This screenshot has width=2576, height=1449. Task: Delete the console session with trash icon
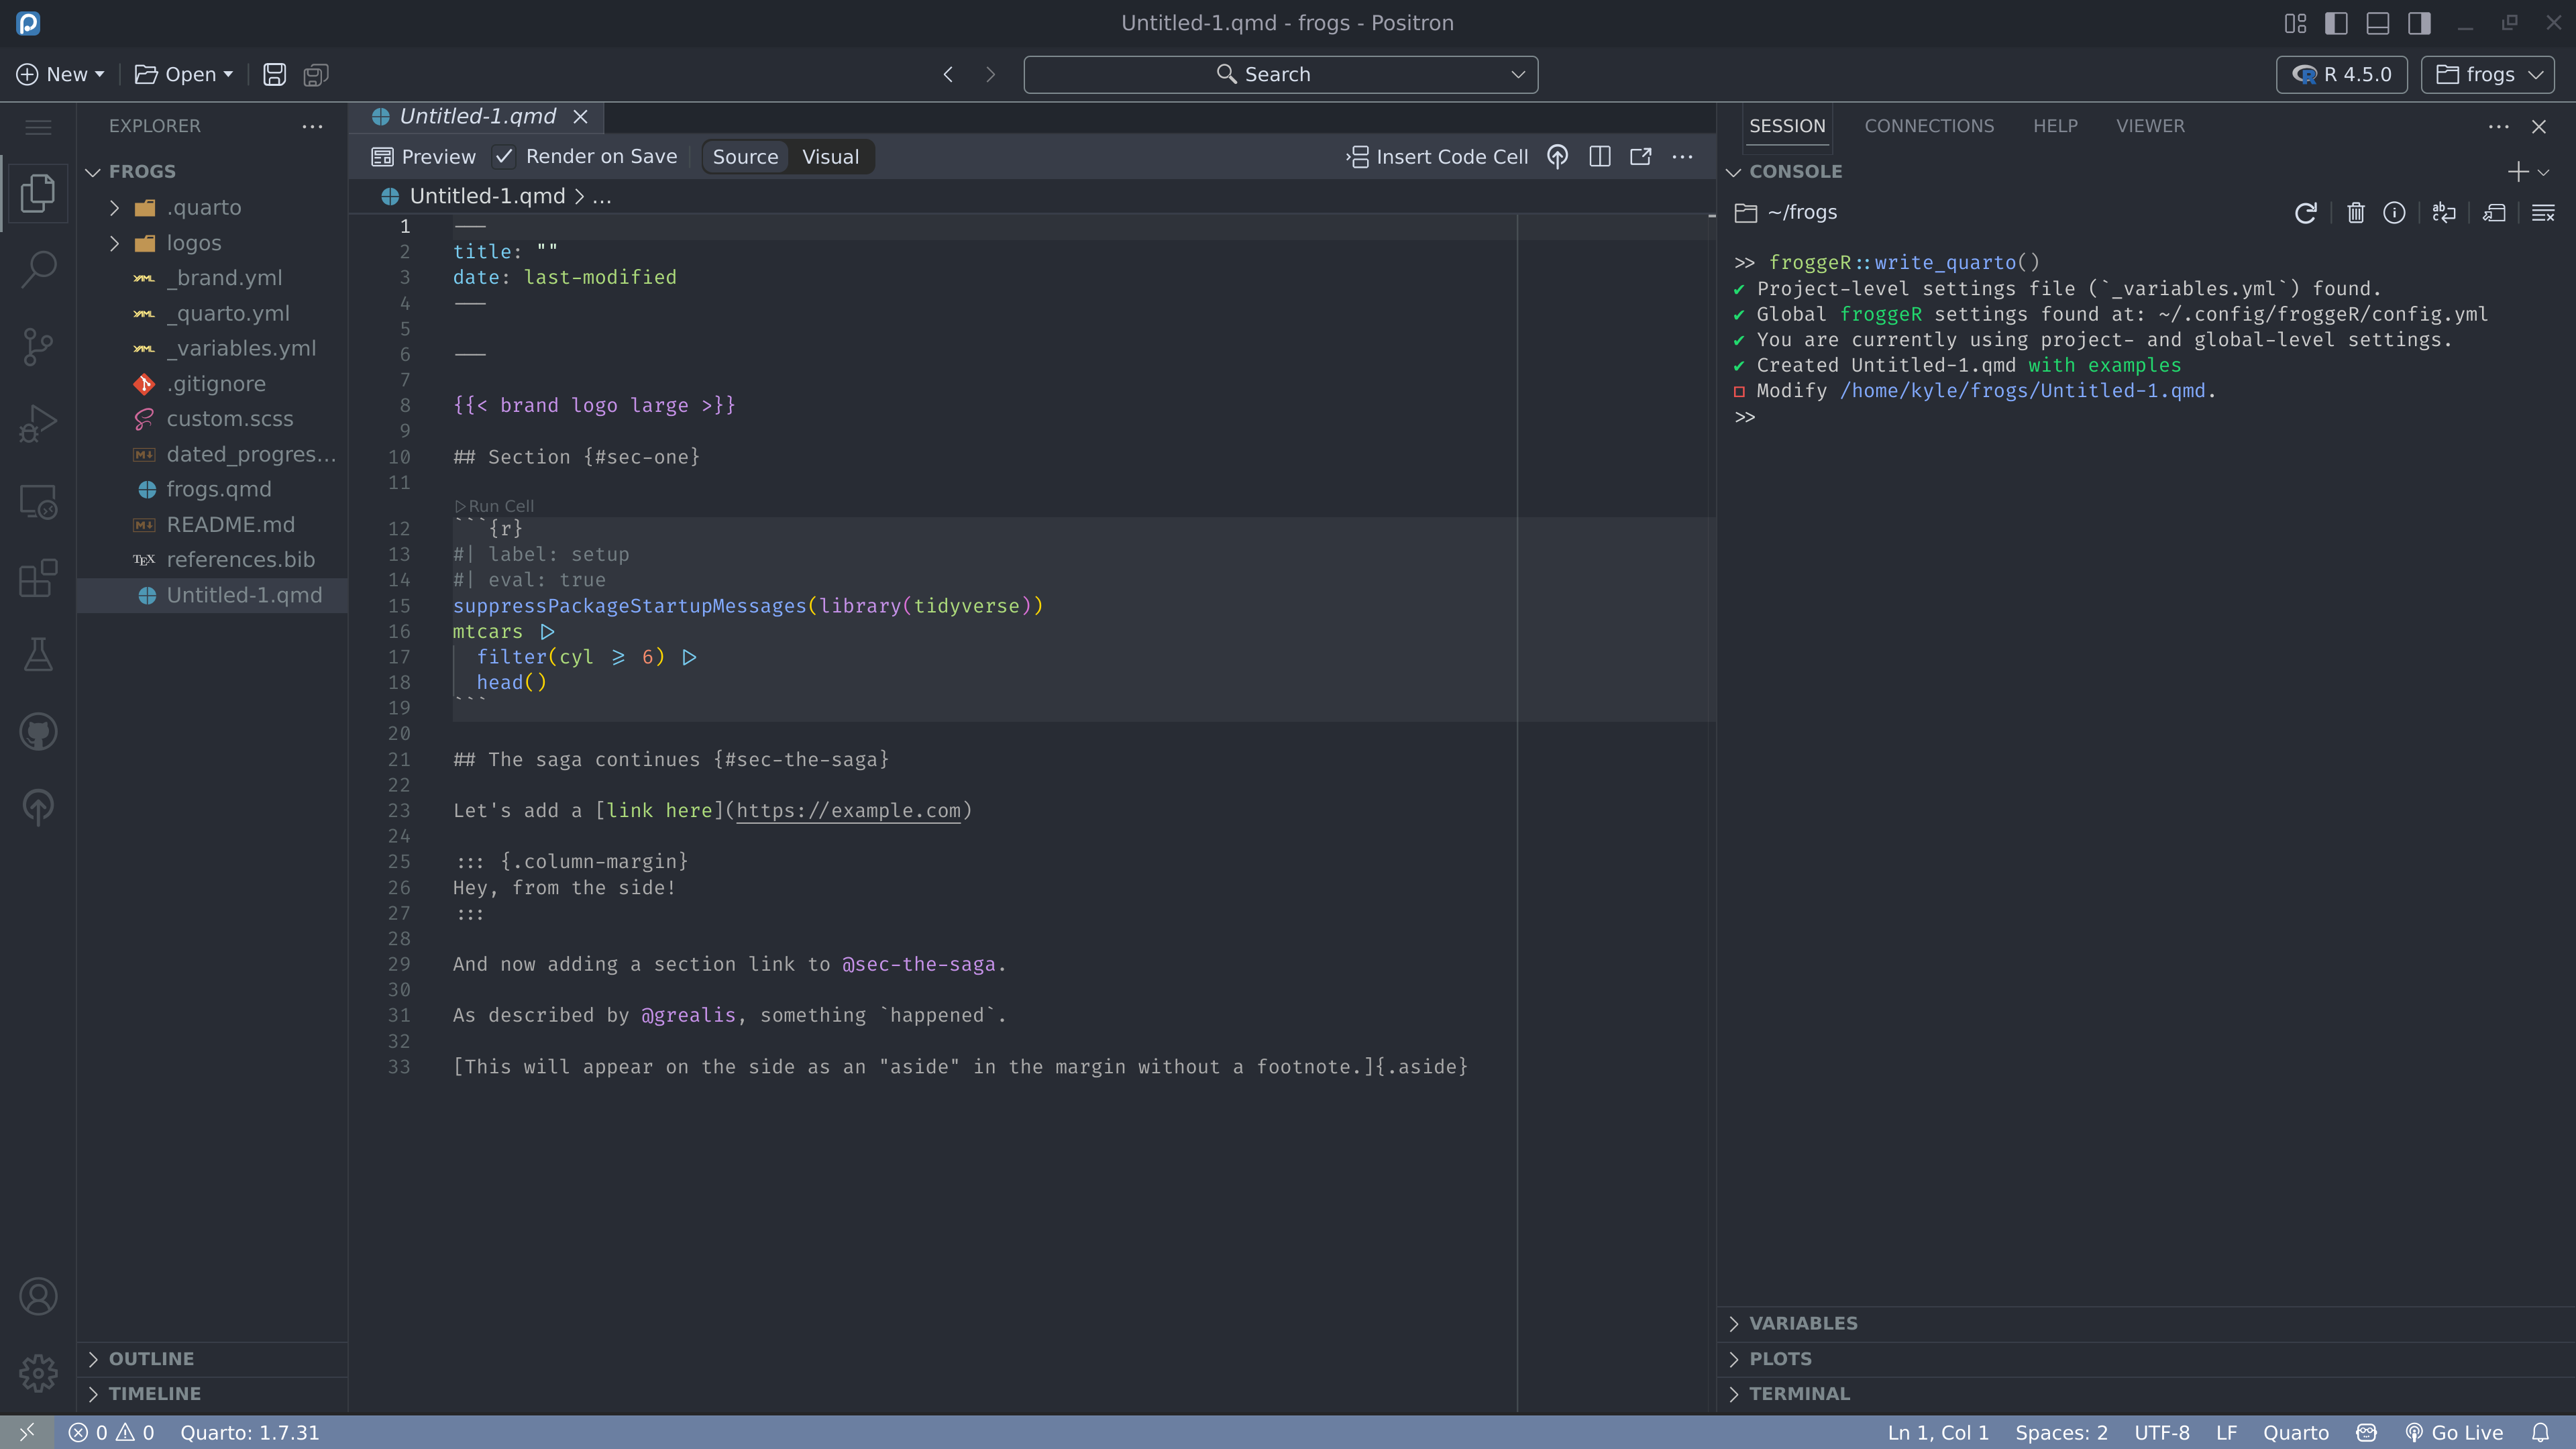(2356, 213)
